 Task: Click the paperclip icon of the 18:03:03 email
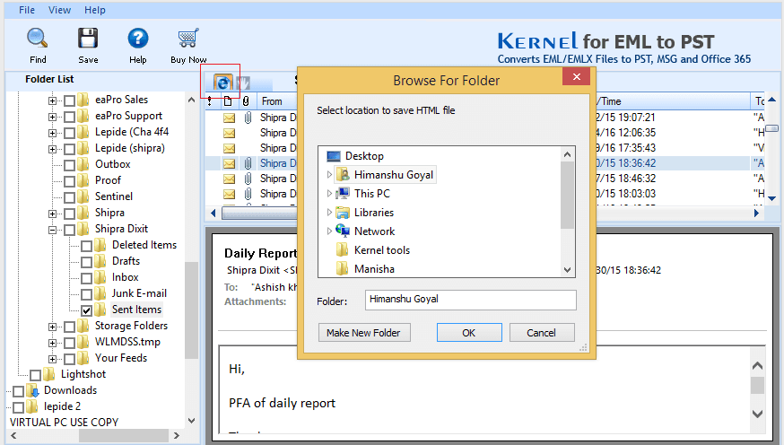(x=248, y=194)
